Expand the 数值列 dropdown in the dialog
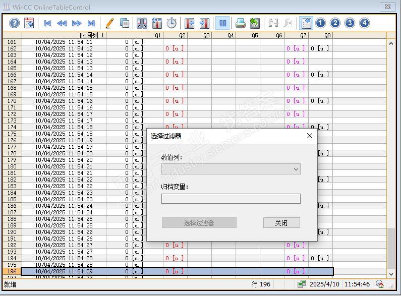This screenshot has height=296, width=401. [231, 169]
